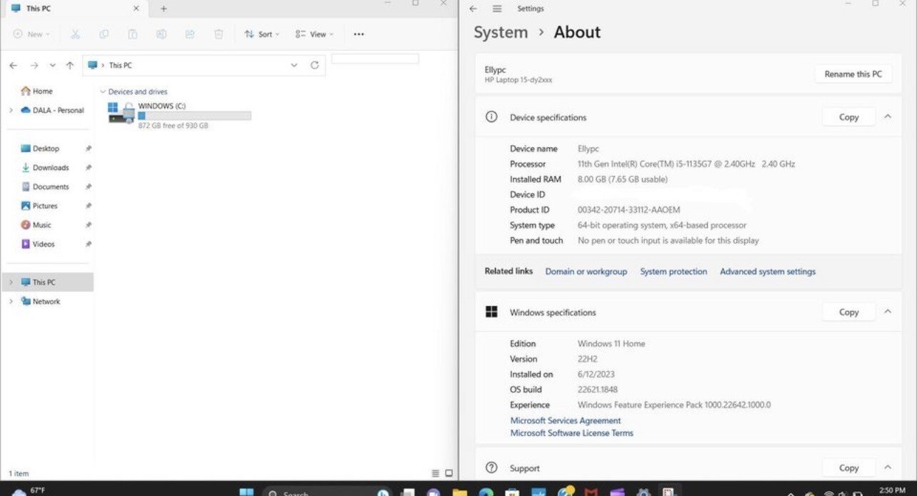The width and height of the screenshot is (917, 496).
Task: Click the Refresh icon beside address bar
Action: click(x=314, y=65)
